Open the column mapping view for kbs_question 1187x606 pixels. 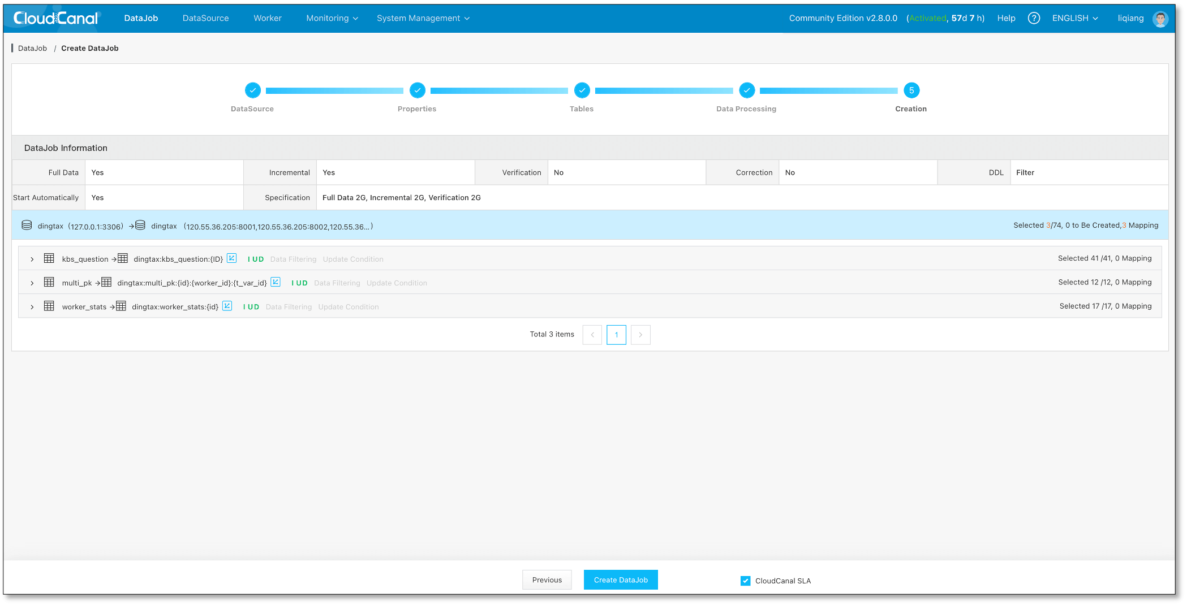231,258
